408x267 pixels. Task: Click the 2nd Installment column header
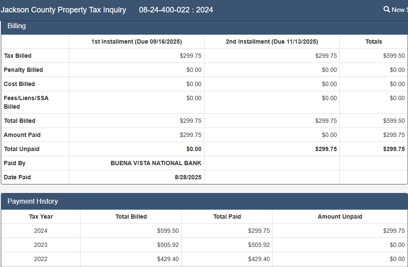point(272,42)
